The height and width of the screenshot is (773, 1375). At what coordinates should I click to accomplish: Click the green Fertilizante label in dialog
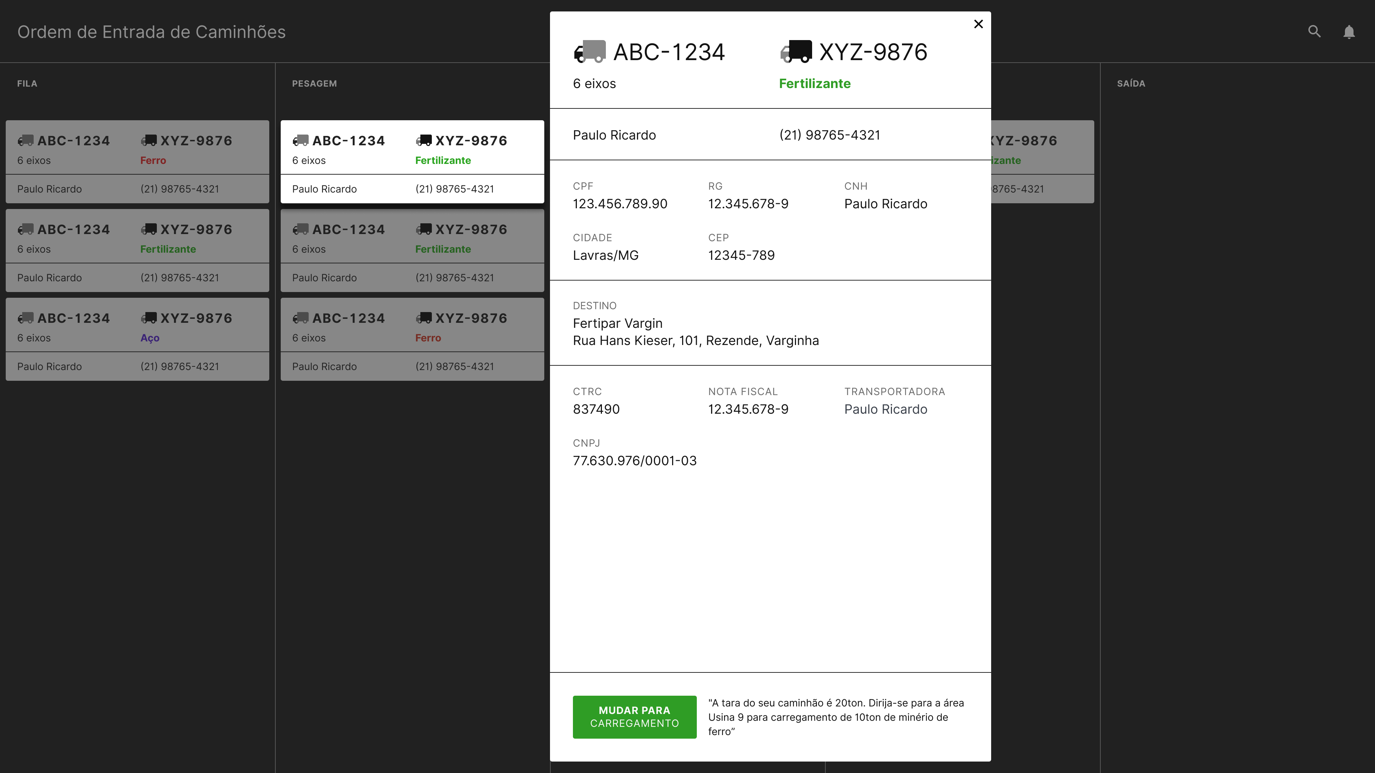[815, 83]
